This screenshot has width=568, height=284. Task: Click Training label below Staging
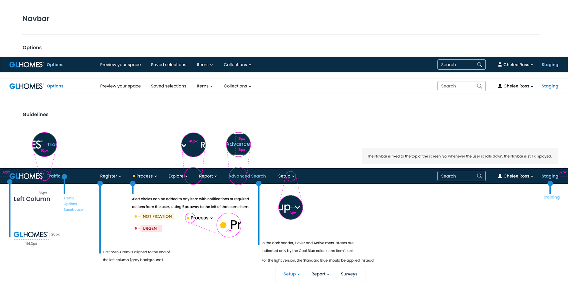(551, 197)
